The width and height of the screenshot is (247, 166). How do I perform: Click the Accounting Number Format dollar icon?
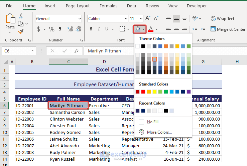39,29
